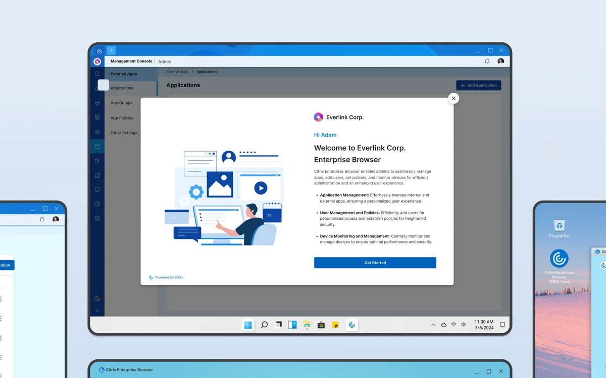Screen dimensions: 606x378
Task: Open Citrix Enterprise Browser desktop shortcut
Action: pos(559,266)
